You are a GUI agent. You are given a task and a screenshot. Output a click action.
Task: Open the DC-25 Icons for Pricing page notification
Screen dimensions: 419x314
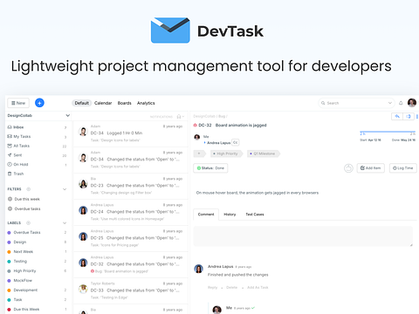pos(131,238)
